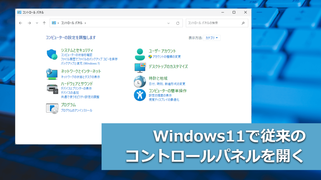Click the Control Panel search box
Image resolution: width=321 pixels, height=180 pixels.
pyautogui.click(x=213, y=23)
